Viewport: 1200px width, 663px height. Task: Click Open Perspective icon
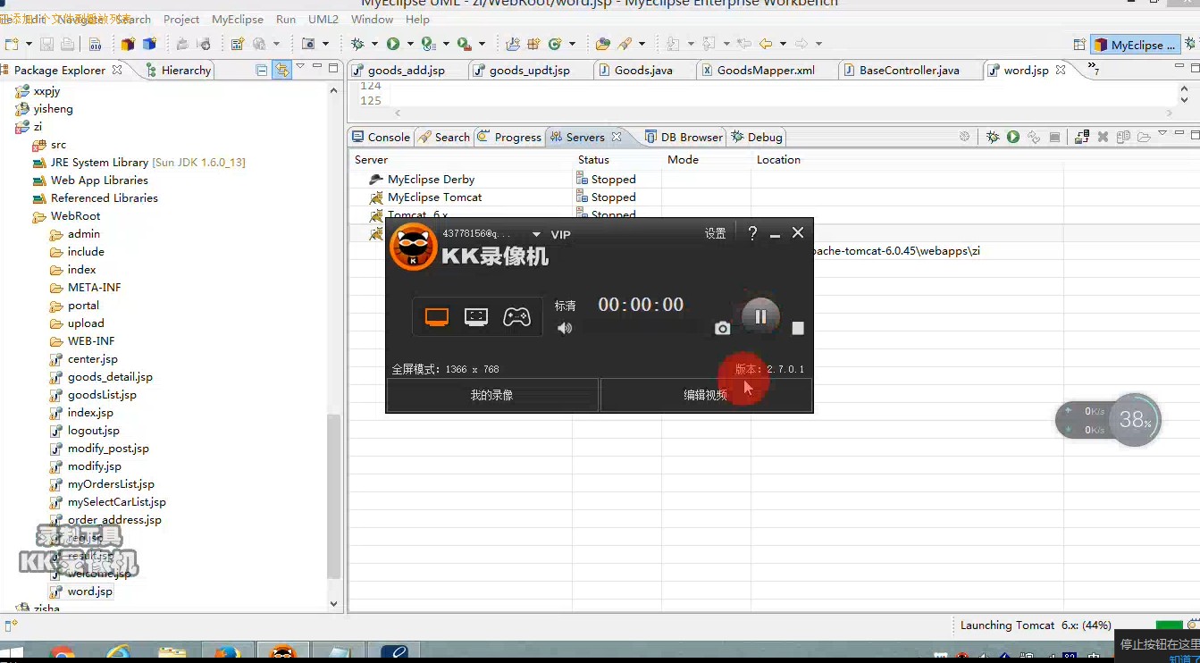tap(1079, 45)
